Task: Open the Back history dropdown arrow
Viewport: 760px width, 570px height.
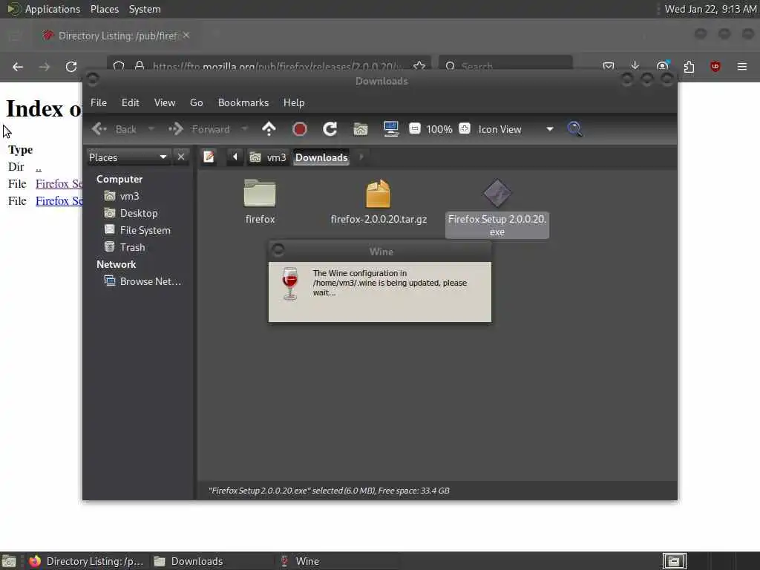Action: [x=151, y=129]
